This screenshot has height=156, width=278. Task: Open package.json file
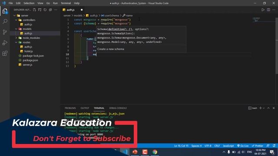click(x=30, y=60)
